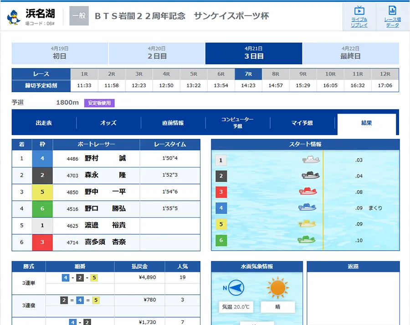The width and height of the screenshot is (410, 325).
Task: Click the red boat 3 start icon
Action: tap(308, 191)
